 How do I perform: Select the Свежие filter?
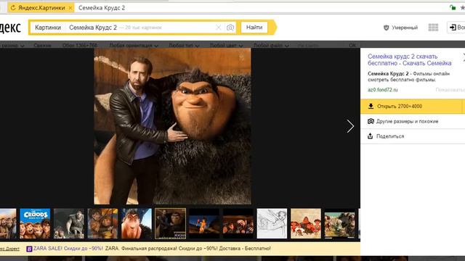(42, 45)
